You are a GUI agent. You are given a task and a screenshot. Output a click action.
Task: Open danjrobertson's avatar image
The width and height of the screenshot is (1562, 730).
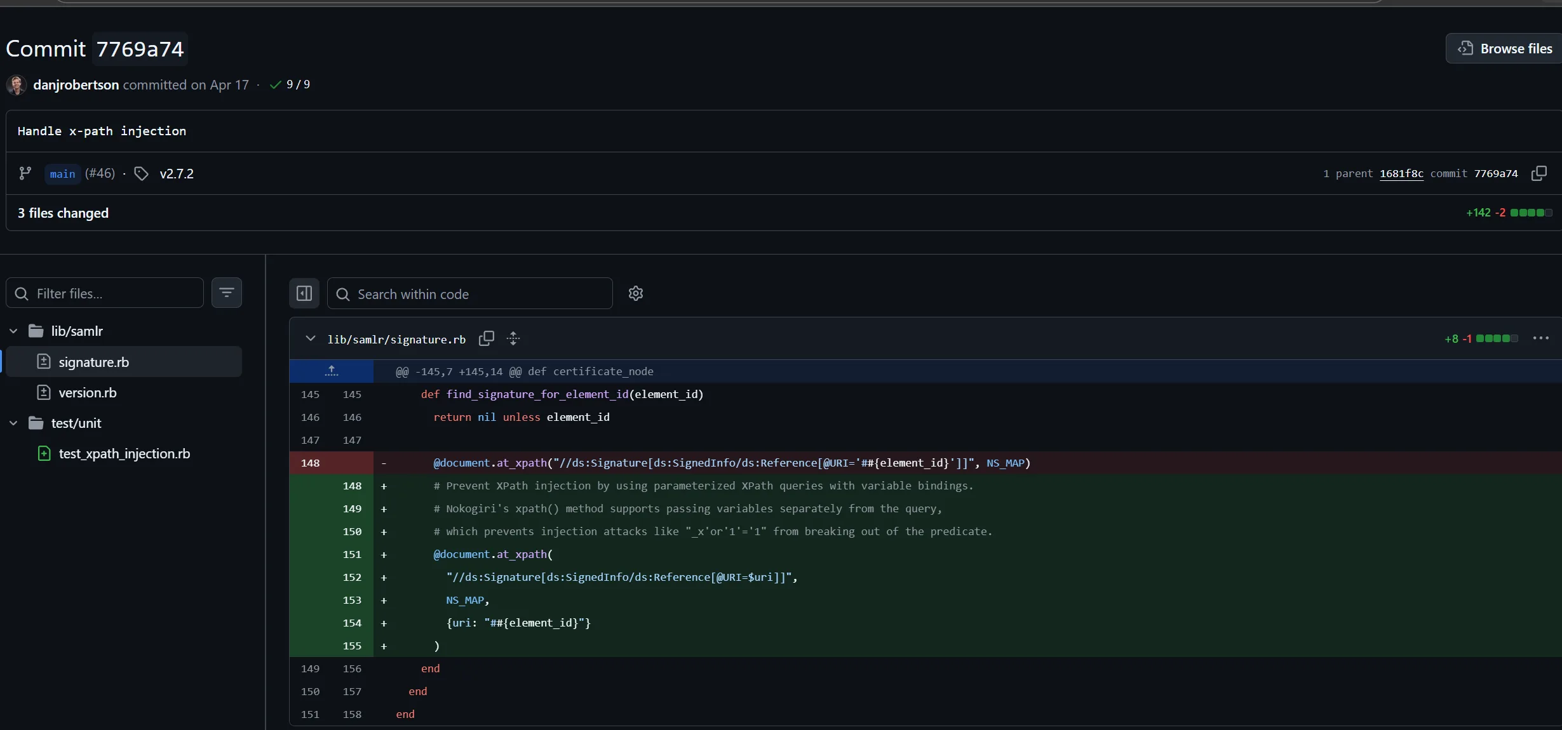click(x=17, y=84)
